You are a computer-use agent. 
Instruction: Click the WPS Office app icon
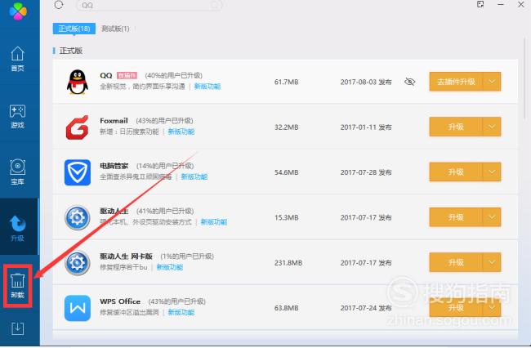(x=78, y=308)
